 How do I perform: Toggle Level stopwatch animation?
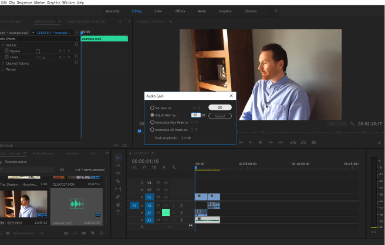7,57
